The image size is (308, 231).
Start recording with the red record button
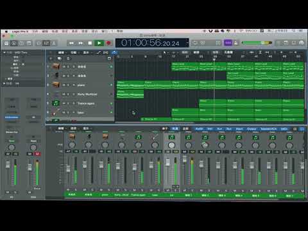pos(108,43)
